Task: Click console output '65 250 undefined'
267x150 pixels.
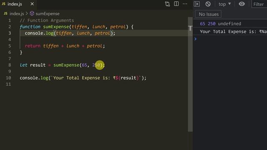Action: pyautogui.click(x=221, y=24)
